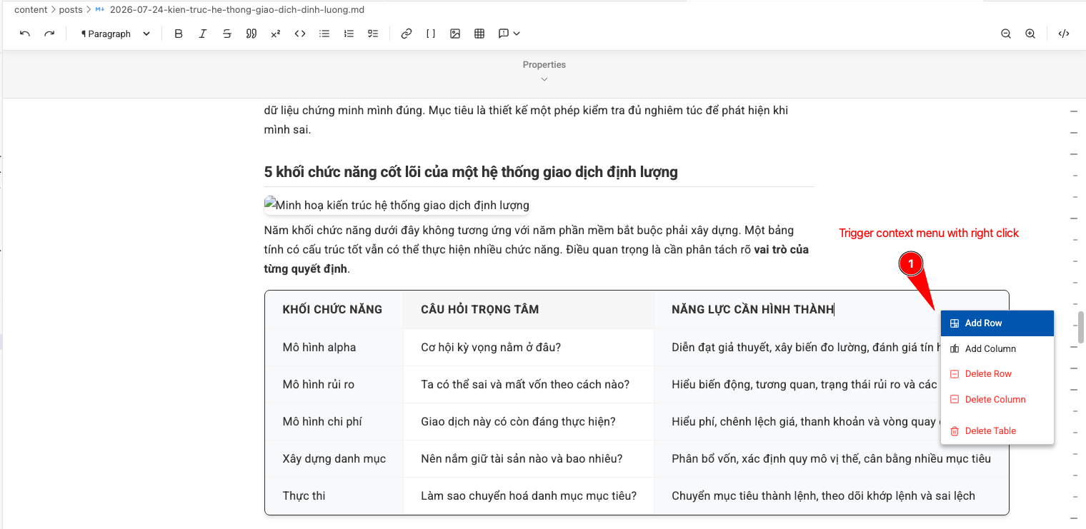The height and width of the screenshot is (529, 1086).
Task: Toggle bold formatting
Action: coord(179,34)
